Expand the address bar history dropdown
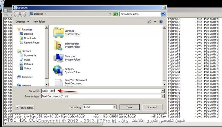Image resolution: width=222 pixels, height=127 pixels. [110, 14]
